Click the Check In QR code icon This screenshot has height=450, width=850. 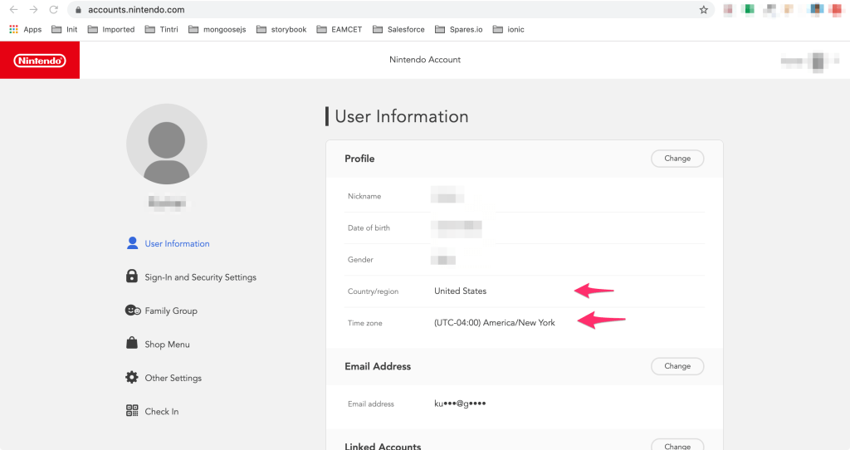coord(132,411)
